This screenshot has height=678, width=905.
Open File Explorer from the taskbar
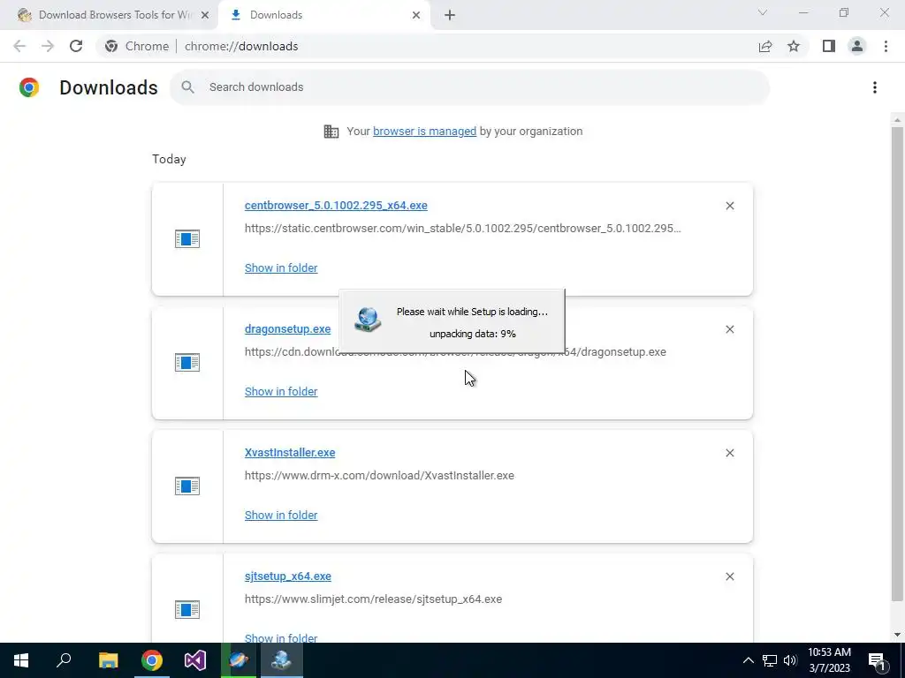pyautogui.click(x=108, y=660)
